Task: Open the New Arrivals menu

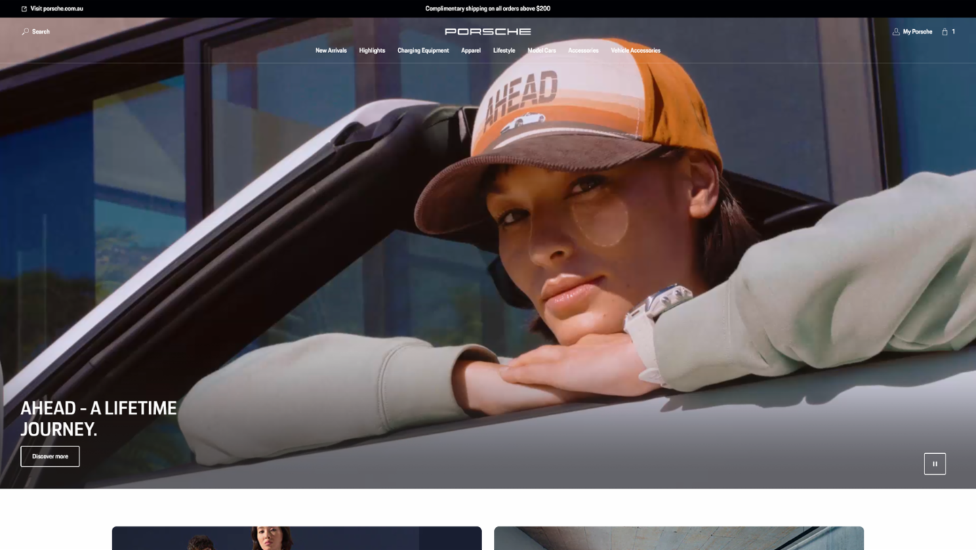Action: (331, 51)
